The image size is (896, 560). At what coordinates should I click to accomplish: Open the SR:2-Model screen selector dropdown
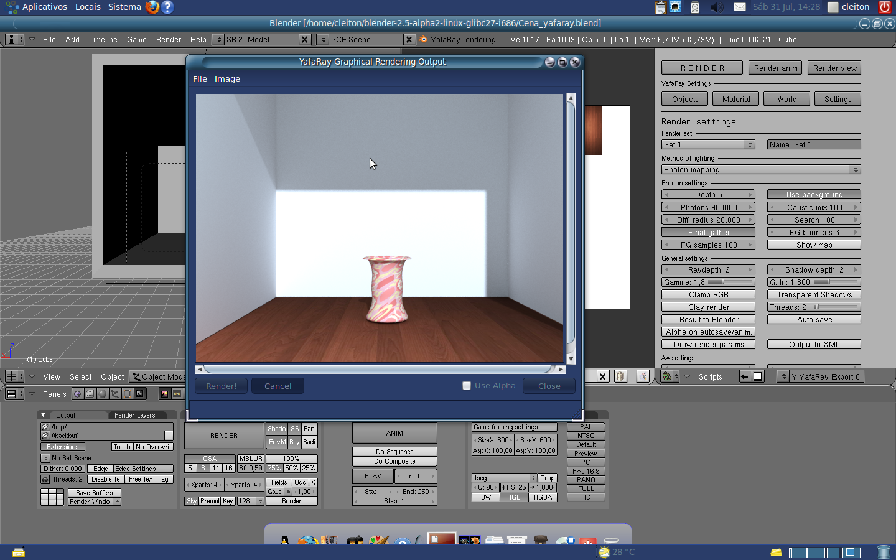click(x=218, y=39)
